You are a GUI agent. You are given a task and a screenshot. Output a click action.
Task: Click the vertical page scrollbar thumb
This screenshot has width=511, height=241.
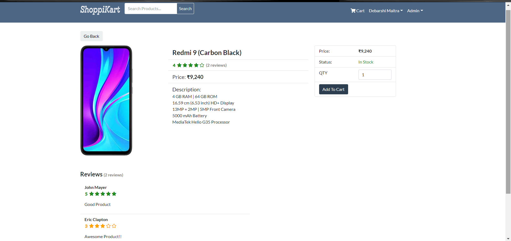[x=508, y=102]
